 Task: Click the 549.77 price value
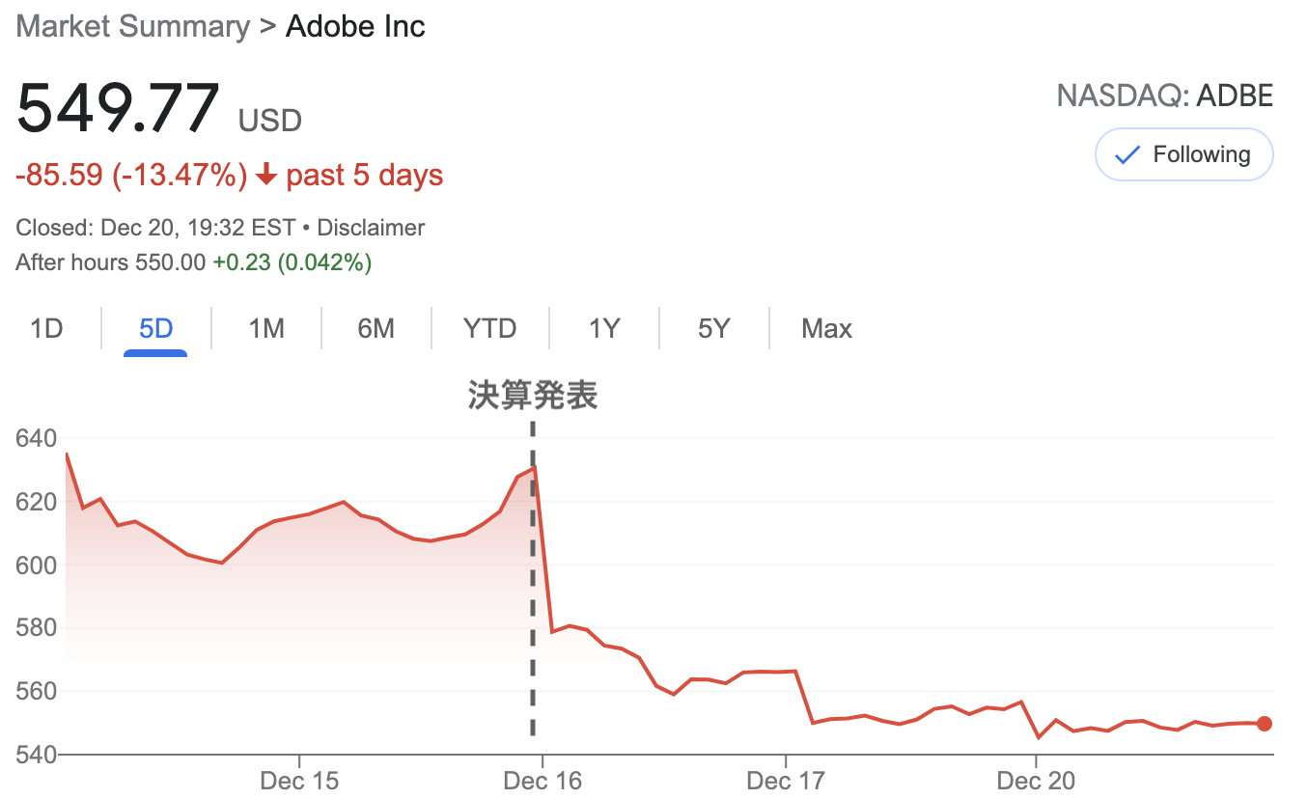point(119,108)
